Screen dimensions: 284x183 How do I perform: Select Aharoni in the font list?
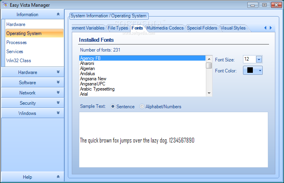tap(142, 63)
